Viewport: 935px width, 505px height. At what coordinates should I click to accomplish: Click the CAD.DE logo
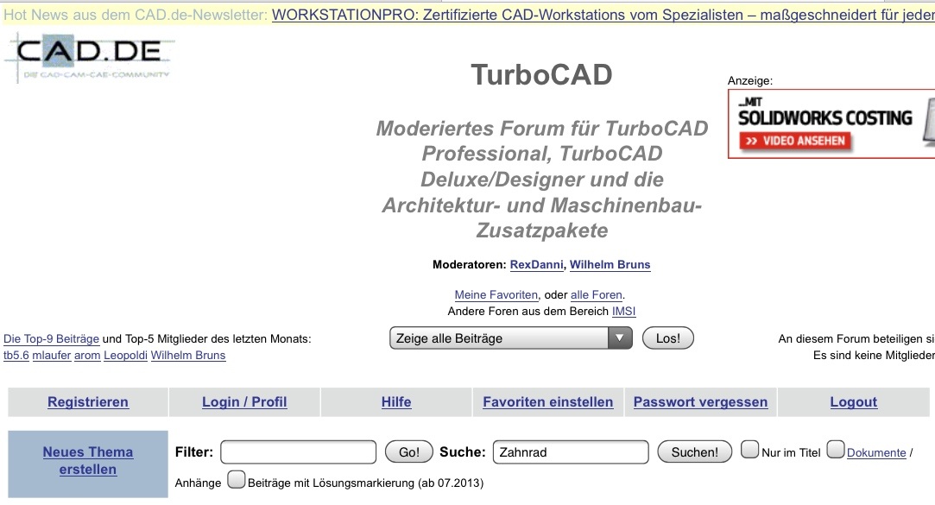[x=90, y=57]
